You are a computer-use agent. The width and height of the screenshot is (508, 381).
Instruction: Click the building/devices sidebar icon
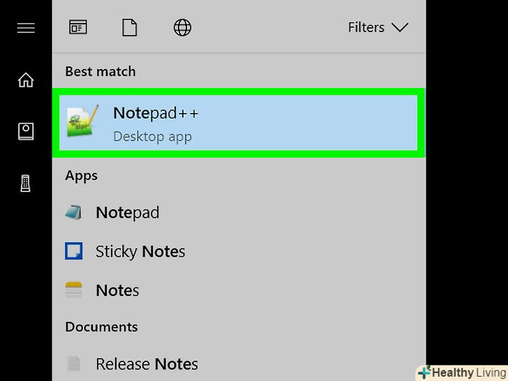[x=26, y=184]
